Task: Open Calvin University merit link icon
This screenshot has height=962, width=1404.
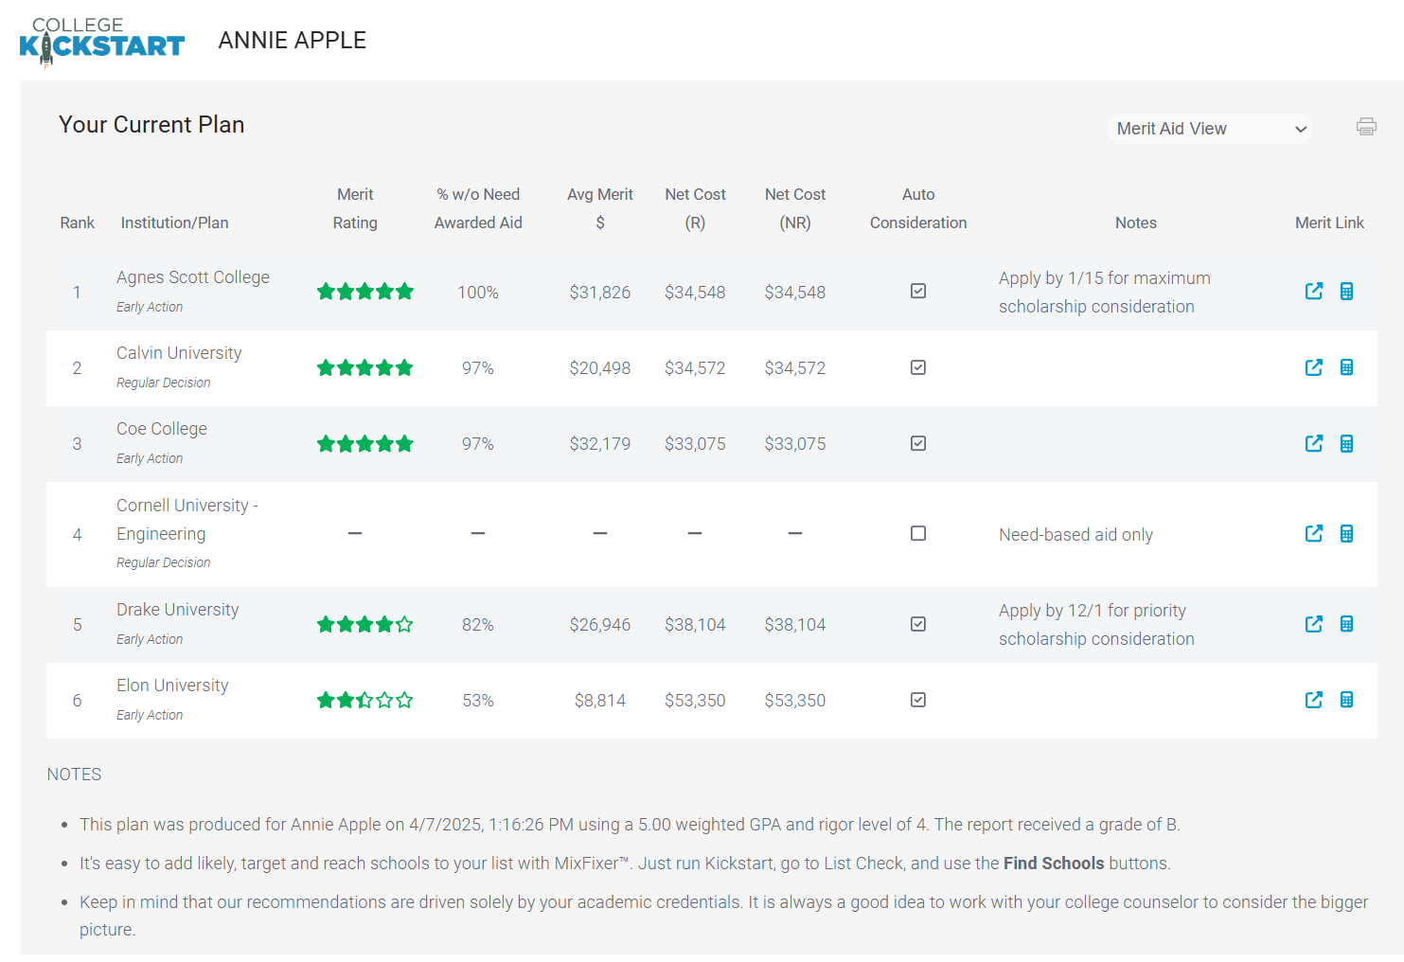Action: (x=1314, y=367)
